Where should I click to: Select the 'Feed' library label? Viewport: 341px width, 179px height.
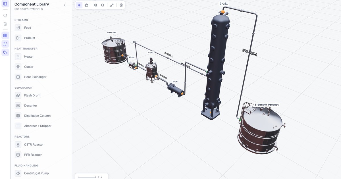(28, 28)
